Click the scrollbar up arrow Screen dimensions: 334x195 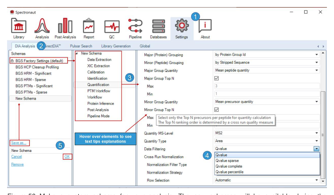click(x=323, y=53)
